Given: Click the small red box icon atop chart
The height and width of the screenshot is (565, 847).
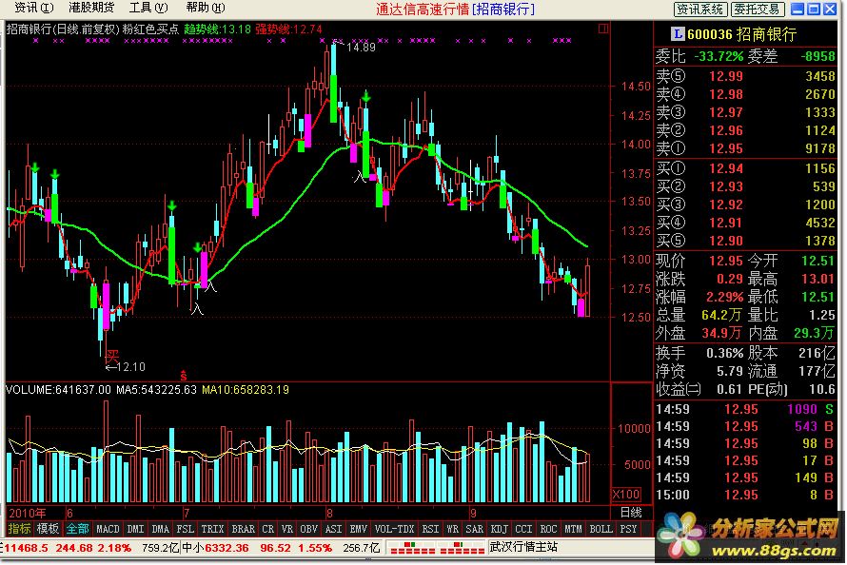Looking at the screenshot, I should coord(603,29).
